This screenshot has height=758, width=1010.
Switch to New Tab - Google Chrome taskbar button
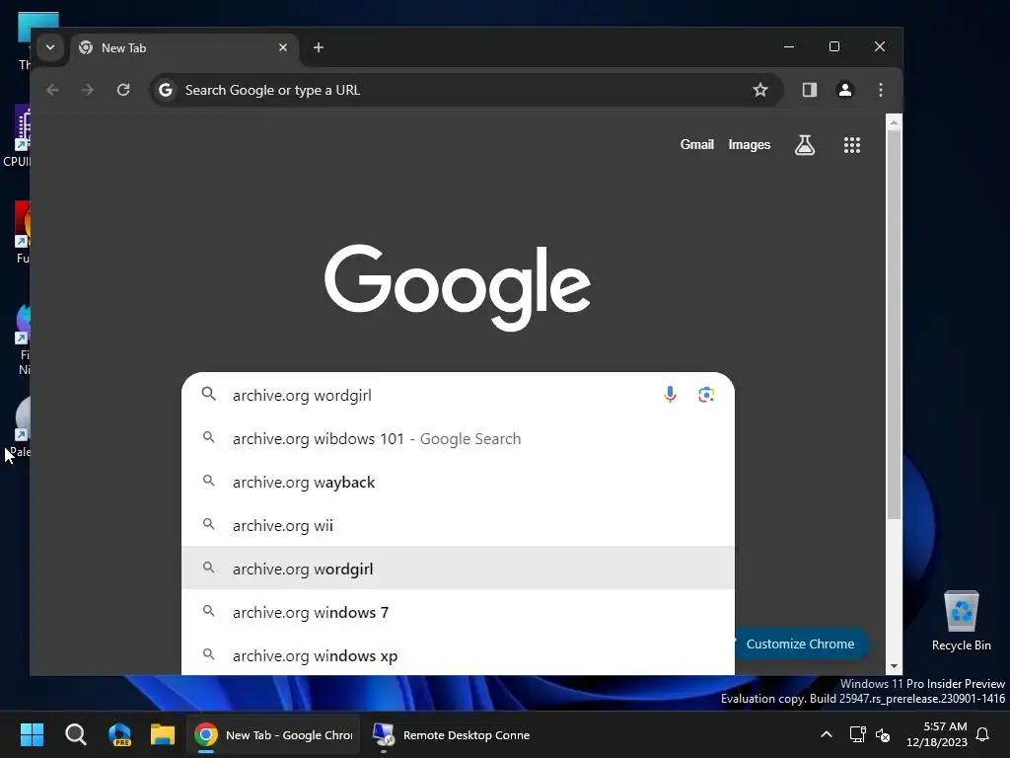pos(273,734)
